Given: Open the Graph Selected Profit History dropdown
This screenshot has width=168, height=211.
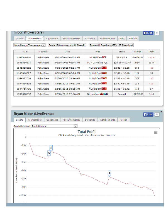Looking at the screenshot, I should [x=54, y=126].
